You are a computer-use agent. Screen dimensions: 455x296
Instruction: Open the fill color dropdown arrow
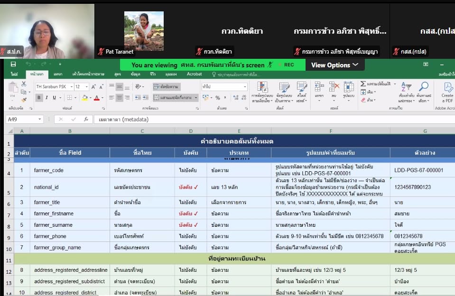point(91,98)
